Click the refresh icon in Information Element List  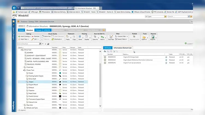[105, 51]
